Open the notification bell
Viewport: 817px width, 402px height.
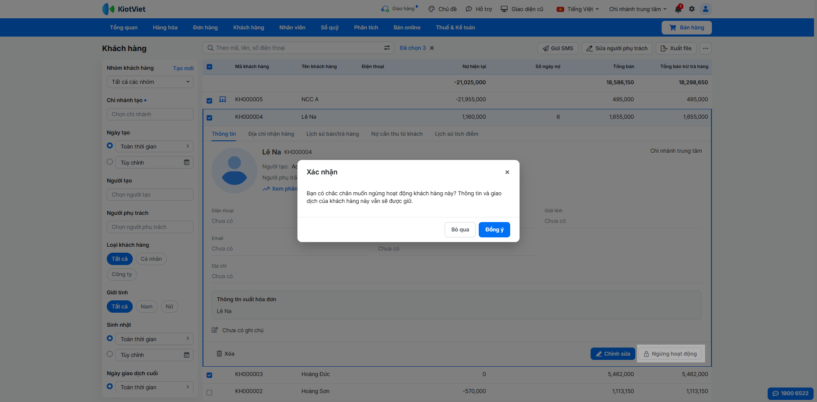678,9
